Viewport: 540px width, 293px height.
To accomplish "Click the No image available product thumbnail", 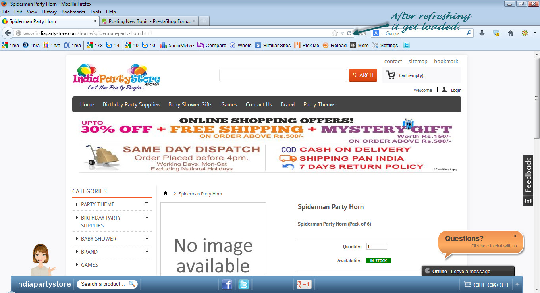I will pos(213,239).
